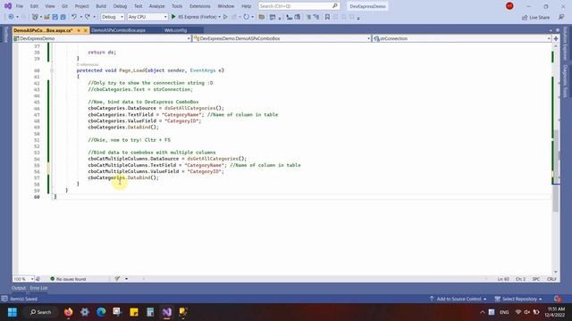Click the vertical scrollbar thumb in editor
The image size is (572, 321).
coord(556,170)
